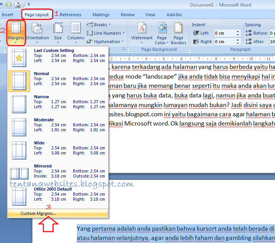Decrease Indent Right value
The image size is (275, 243).
[238, 44]
